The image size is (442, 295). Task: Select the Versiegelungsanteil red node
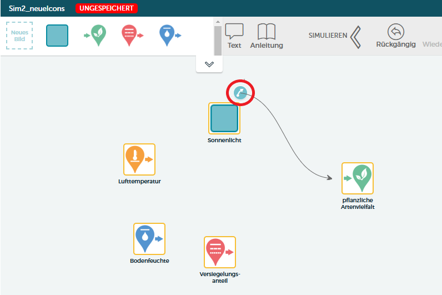point(220,252)
